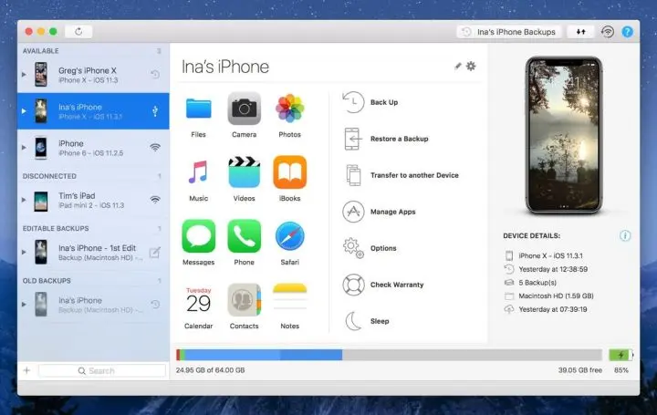Expand the iPhone 6 disclosure triangle
This screenshot has height=415, width=657.
point(24,148)
